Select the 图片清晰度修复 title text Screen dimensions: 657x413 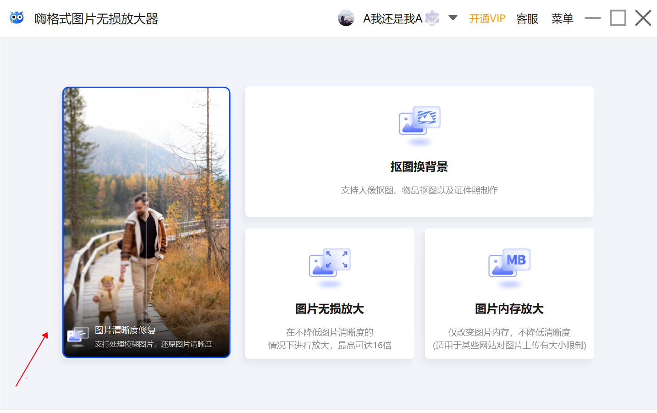(125, 330)
